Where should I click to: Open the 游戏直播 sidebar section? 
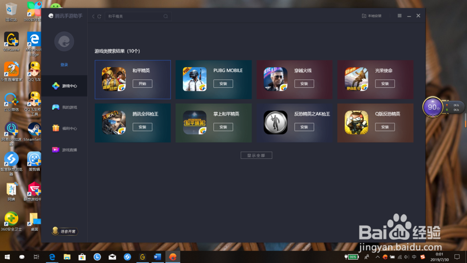tap(64, 150)
